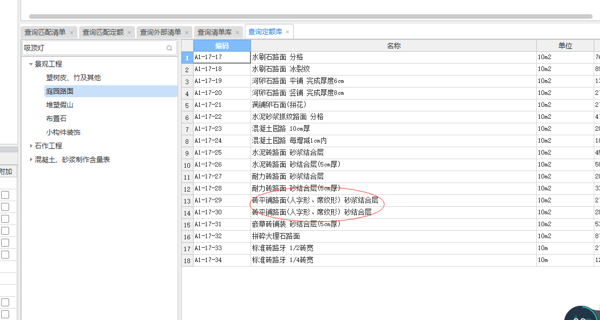Click the 10m unit cell of A1-17-33
The height and width of the screenshot is (320, 600).
[565, 248]
